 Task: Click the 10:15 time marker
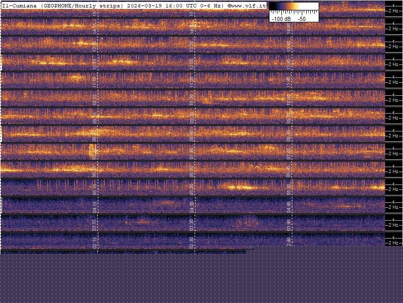click(x=95, y=99)
